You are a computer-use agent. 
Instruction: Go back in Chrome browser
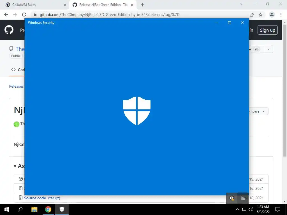click(6, 15)
